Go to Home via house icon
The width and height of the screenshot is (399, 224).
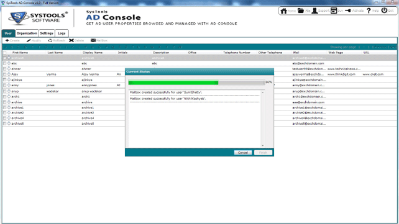click(283, 11)
